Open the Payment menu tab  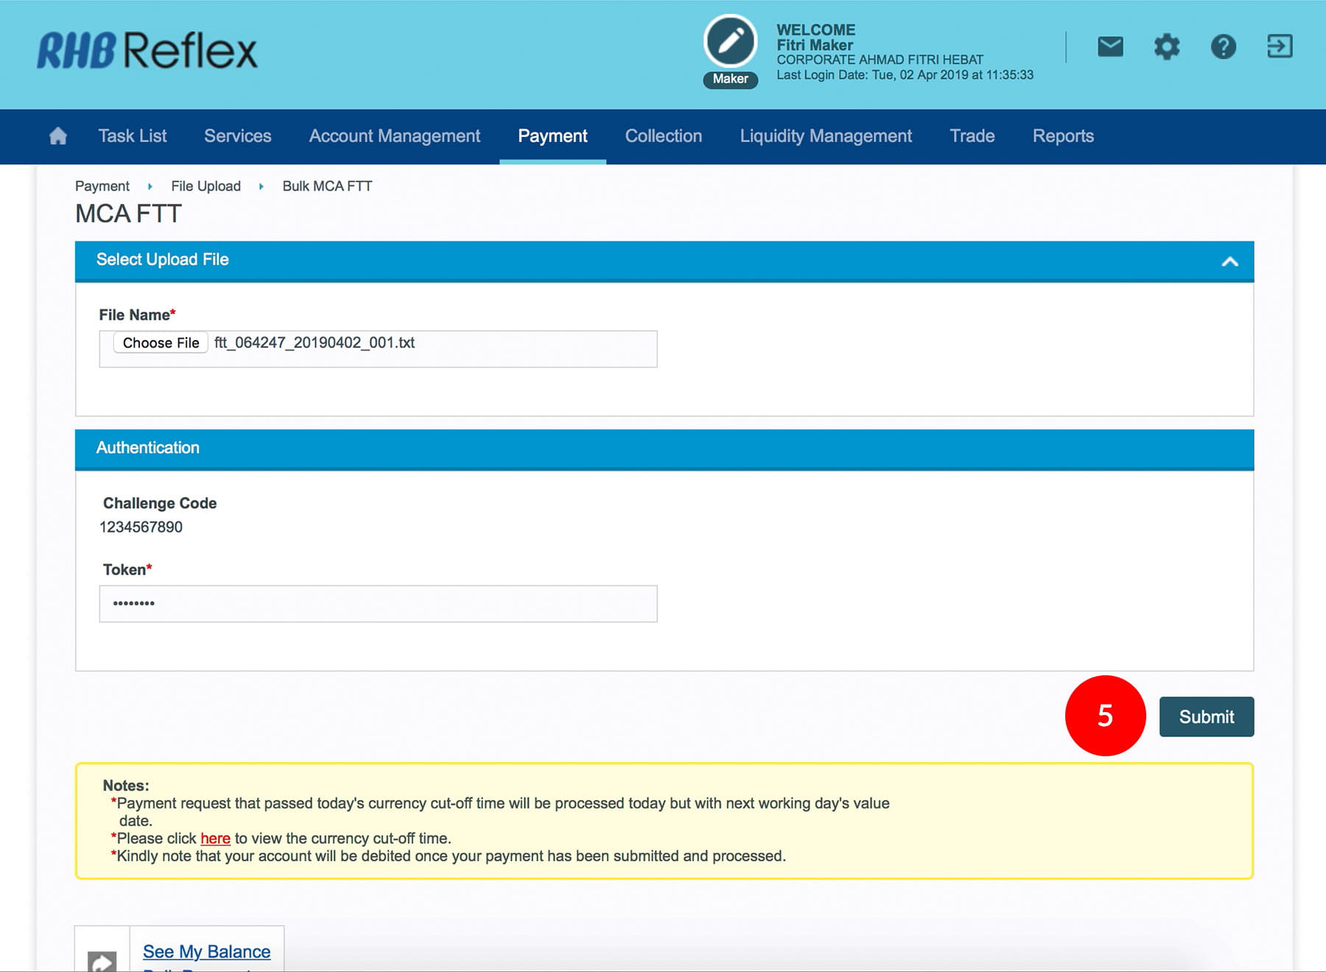pyautogui.click(x=552, y=136)
